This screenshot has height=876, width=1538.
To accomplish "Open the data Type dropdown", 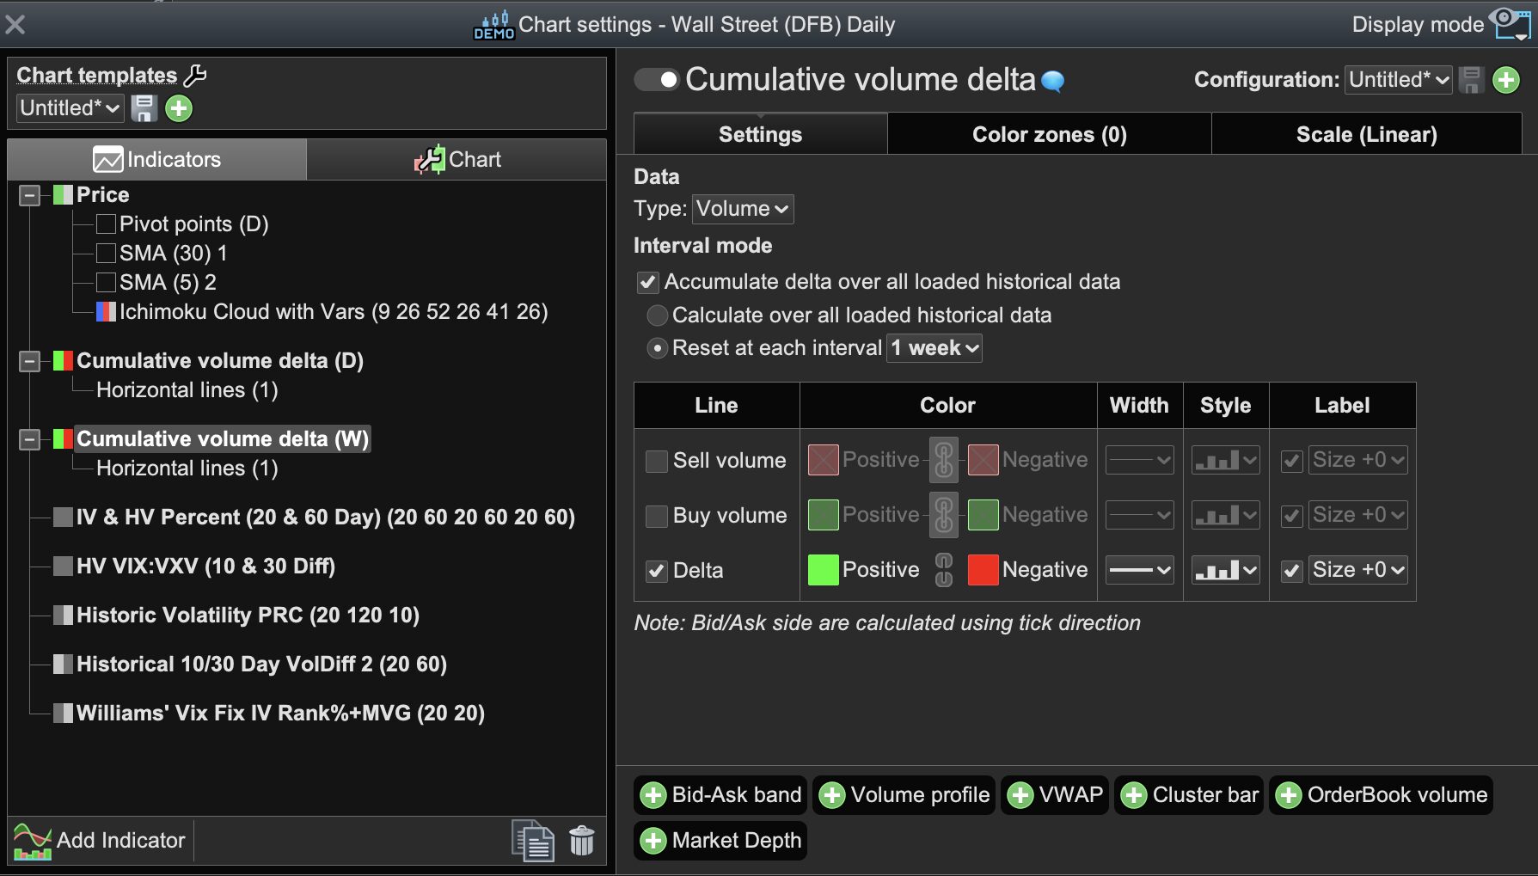I will [x=743, y=209].
